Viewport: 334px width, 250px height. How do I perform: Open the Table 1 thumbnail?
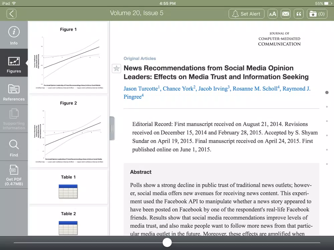click(x=68, y=187)
